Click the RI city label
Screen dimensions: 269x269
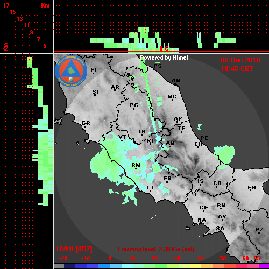pos(150,141)
